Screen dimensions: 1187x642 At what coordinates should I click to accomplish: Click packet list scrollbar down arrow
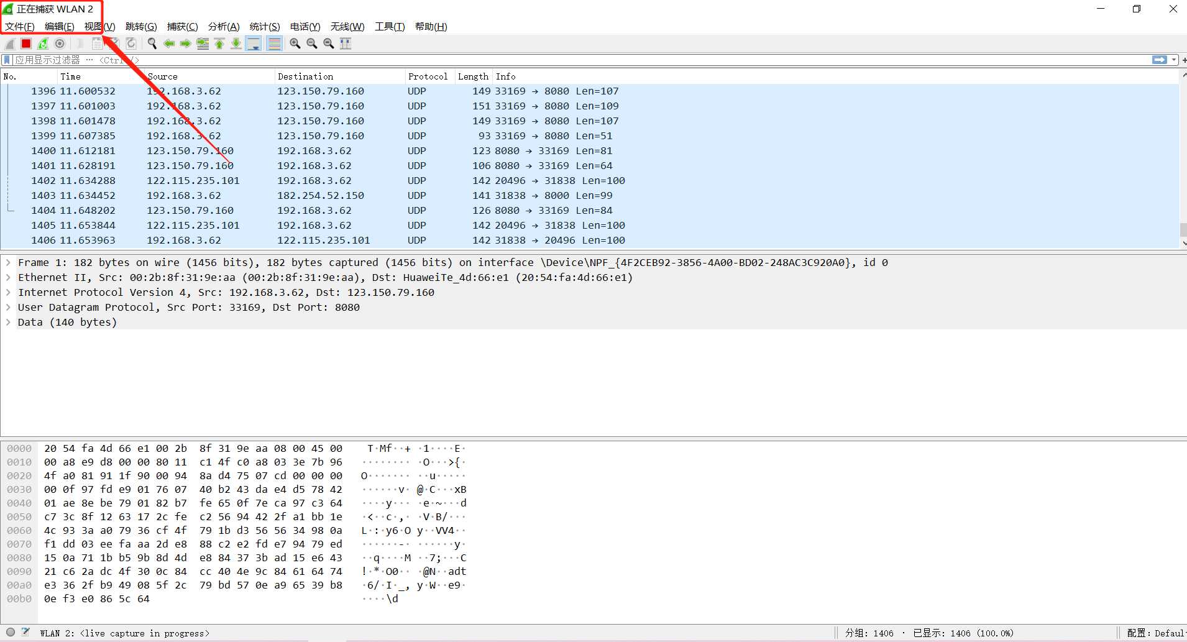click(x=1183, y=243)
